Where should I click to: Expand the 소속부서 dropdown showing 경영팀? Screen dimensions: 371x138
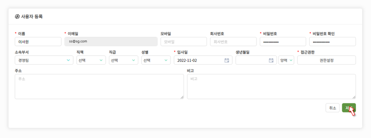pyautogui.click(x=44, y=60)
